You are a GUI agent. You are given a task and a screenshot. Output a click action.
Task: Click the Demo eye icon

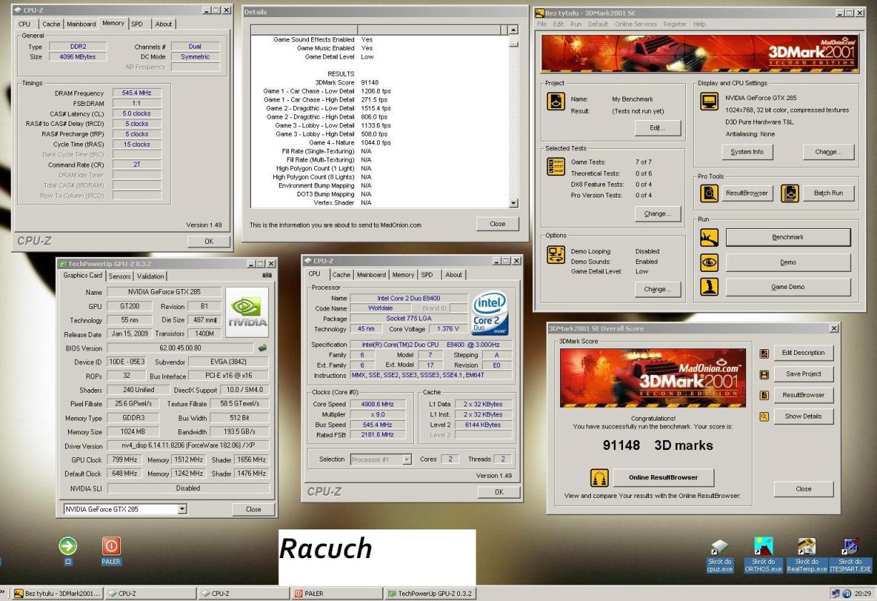(x=708, y=263)
